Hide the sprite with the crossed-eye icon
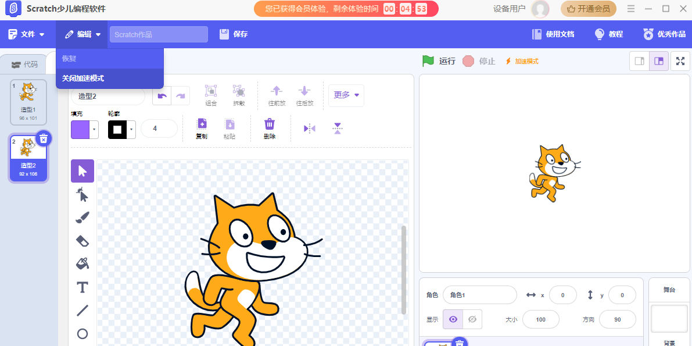This screenshot has height=346, width=692. [x=472, y=319]
